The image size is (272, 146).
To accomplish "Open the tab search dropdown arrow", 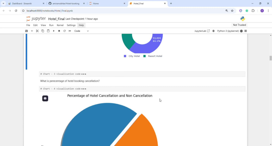I will coord(3,4).
